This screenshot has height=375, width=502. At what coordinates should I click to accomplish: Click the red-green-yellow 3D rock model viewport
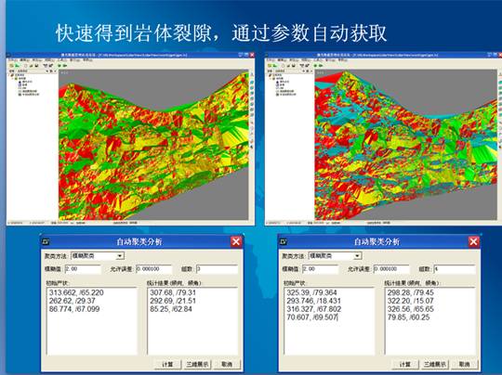point(153,145)
